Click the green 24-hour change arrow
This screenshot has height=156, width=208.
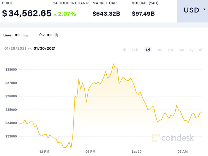[56, 13]
